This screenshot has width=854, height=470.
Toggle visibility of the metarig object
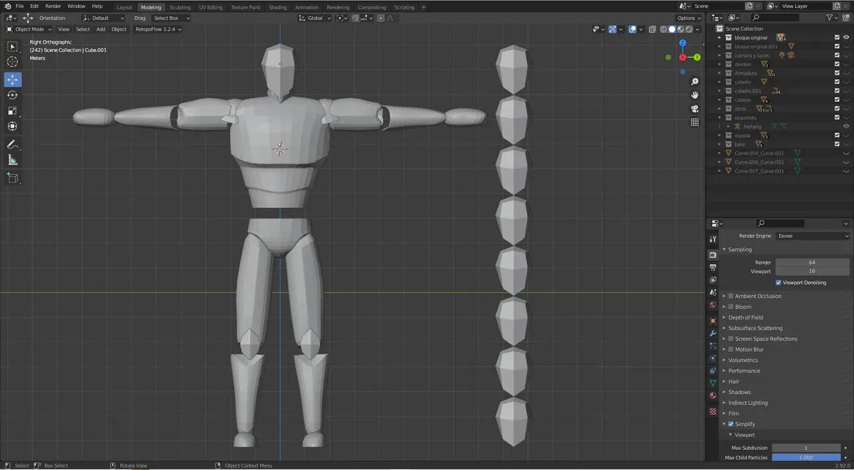846,126
